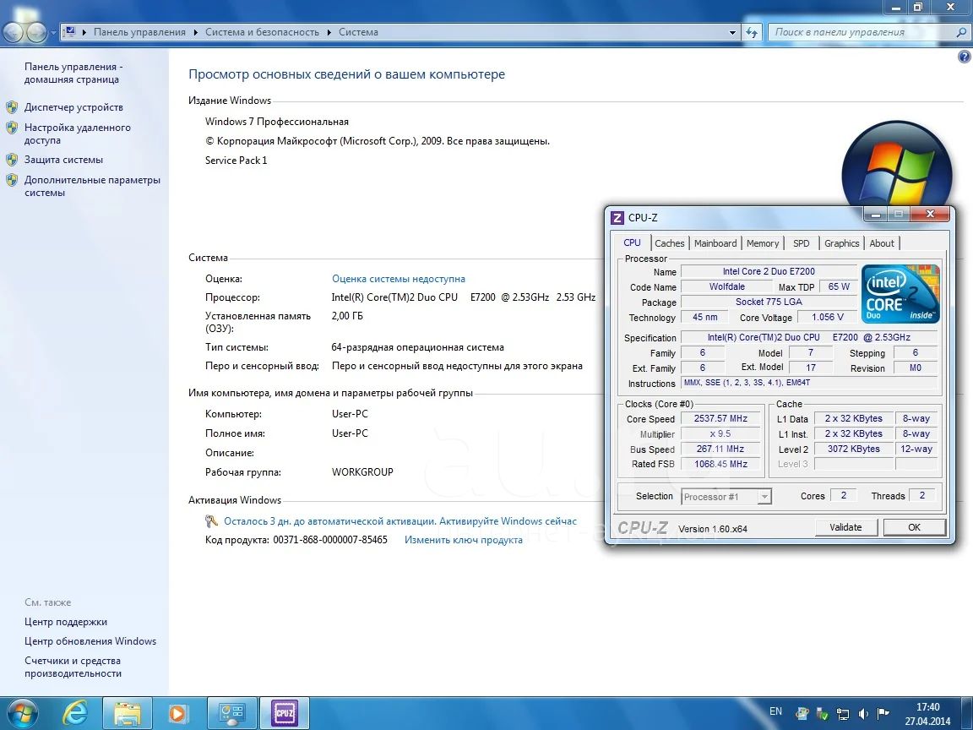The width and height of the screenshot is (973, 730).
Task: Open Центр обновления Windows link
Action: point(90,641)
